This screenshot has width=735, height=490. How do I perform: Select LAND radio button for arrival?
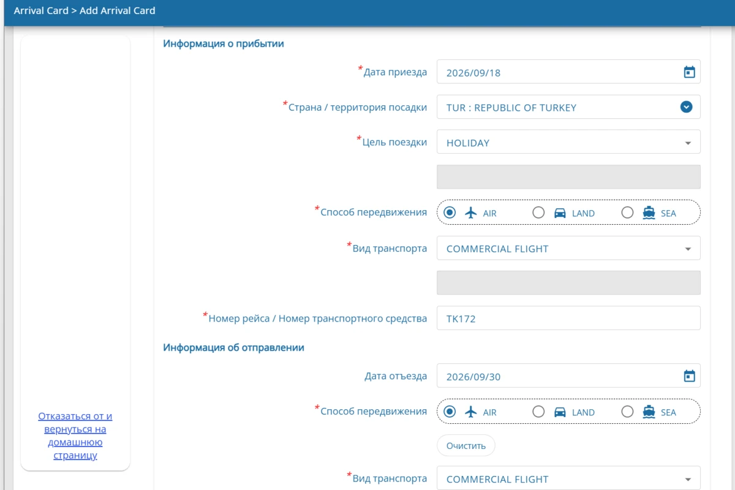[538, 213]
